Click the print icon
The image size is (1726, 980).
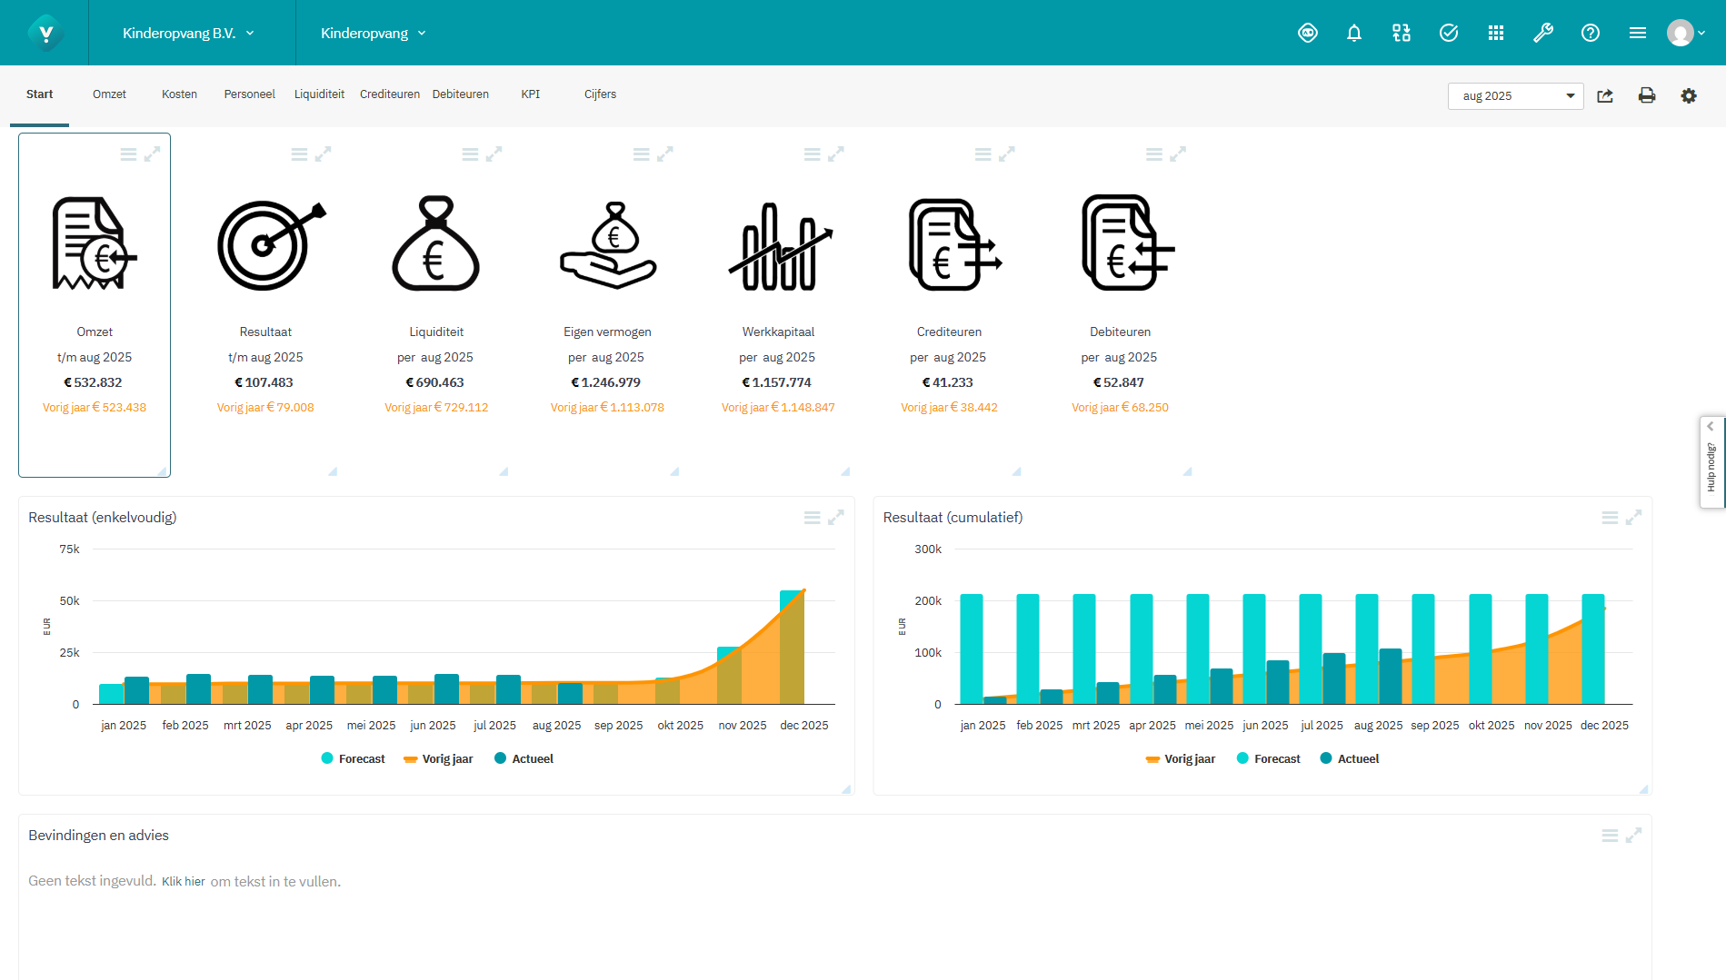point(1647,95)
